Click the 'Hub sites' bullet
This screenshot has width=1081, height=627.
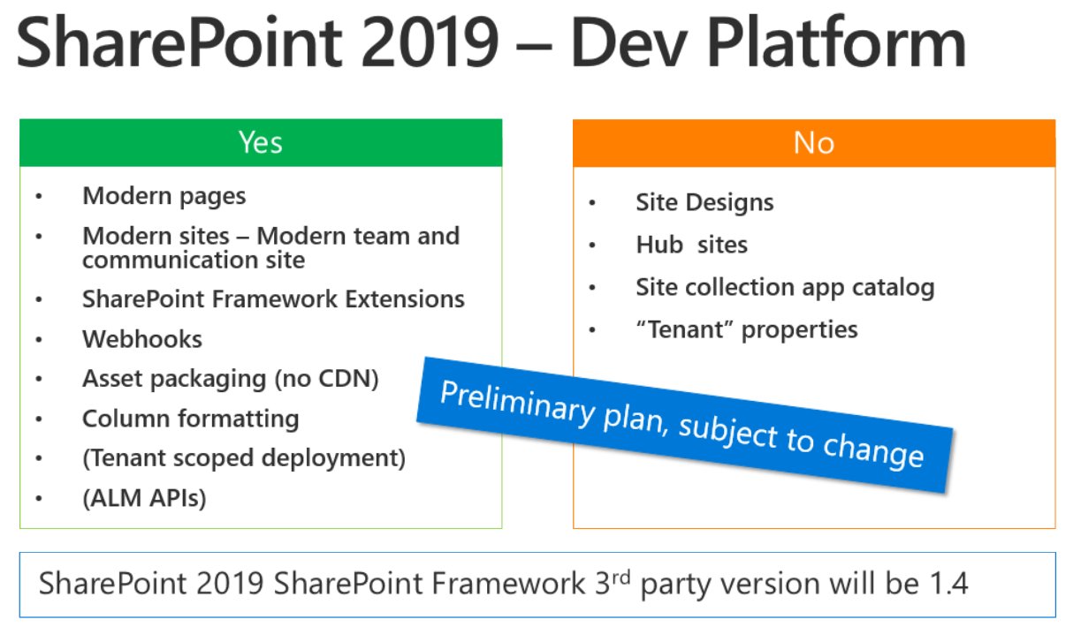tap(691, 245)
